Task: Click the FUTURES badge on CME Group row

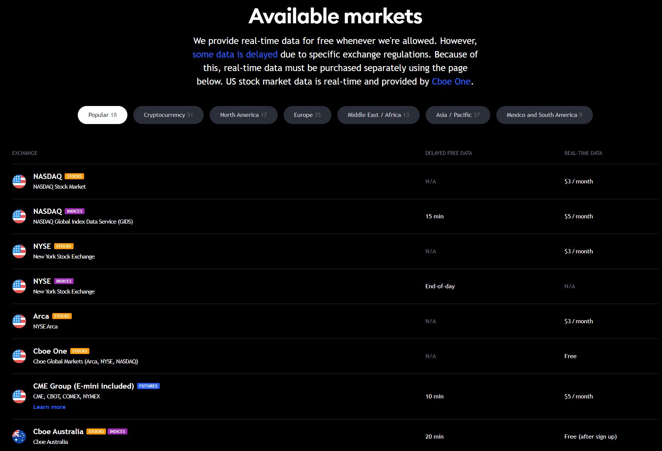Action: click(x=149, y=386)
